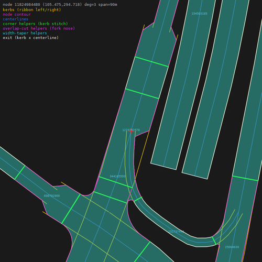Click the way label 698782909
This screenshot has height=262, width=262.
pyautogui.click(x=52, y=196)
